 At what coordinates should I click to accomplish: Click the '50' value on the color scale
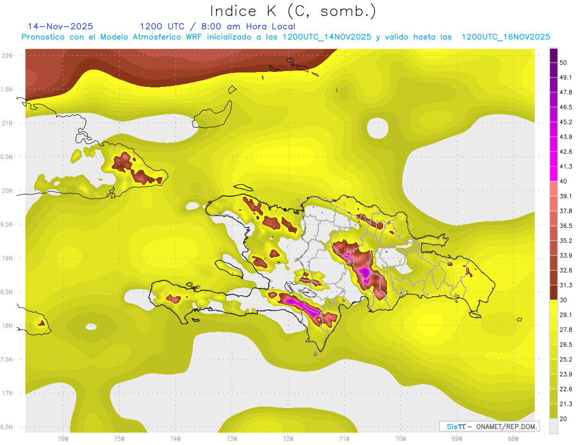tap(564, 63)
